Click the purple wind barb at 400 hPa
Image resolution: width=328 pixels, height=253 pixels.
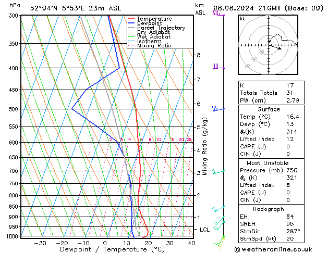coord(218,67)
